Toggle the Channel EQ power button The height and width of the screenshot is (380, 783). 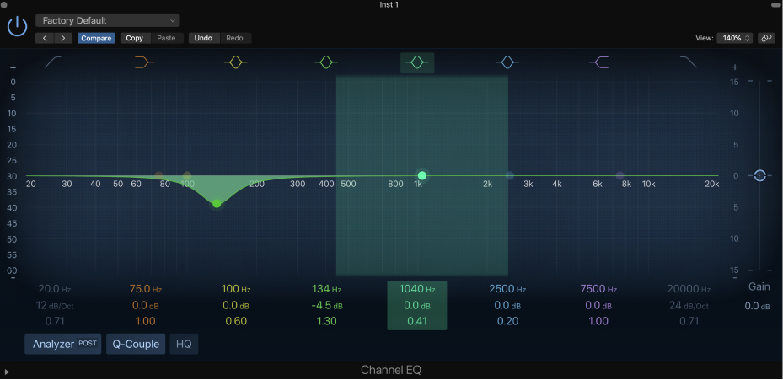[x=17, y=25]
